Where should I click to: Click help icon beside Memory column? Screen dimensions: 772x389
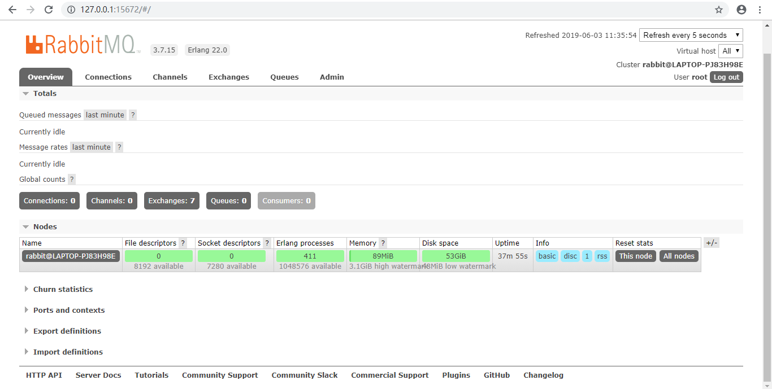tap(383, 243)
